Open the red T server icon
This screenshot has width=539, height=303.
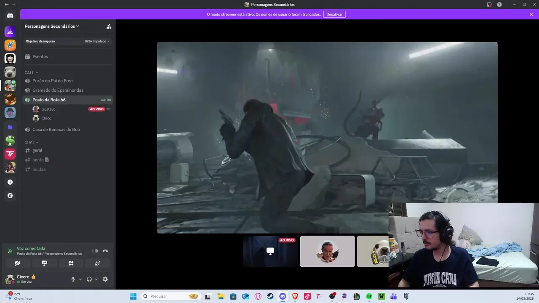pyautogui.click(x=10, y=154)
